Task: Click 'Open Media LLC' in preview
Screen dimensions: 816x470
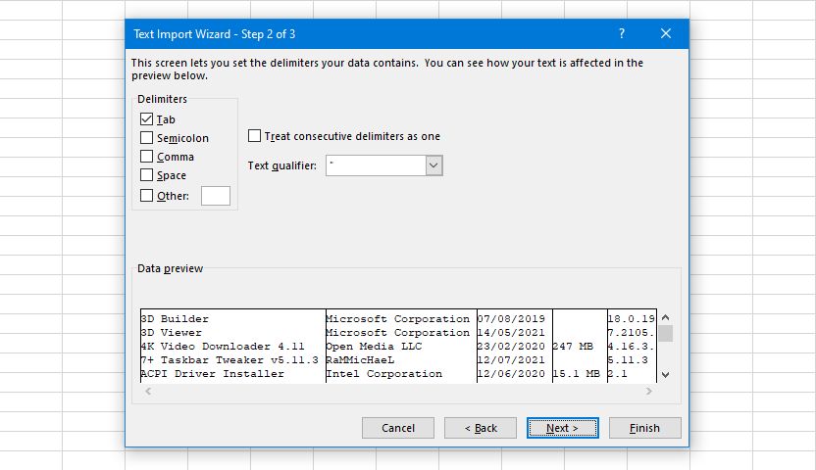Action: coord(374,347)
